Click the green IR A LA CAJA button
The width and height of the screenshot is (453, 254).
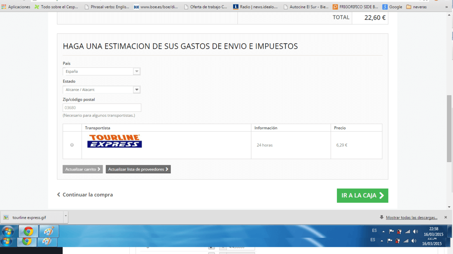point(362,196)
